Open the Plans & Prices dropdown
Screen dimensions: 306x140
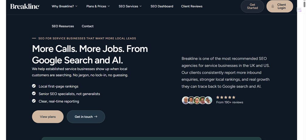98,6
